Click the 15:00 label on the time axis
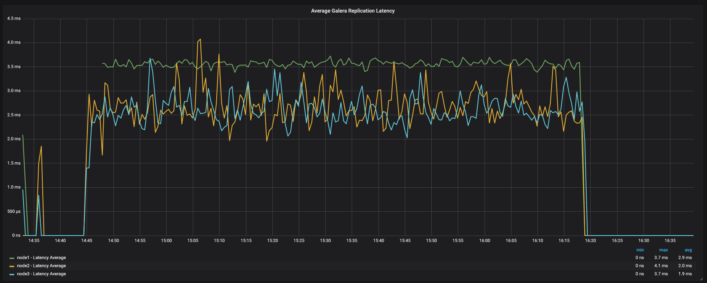 click(x=166, y=241)
